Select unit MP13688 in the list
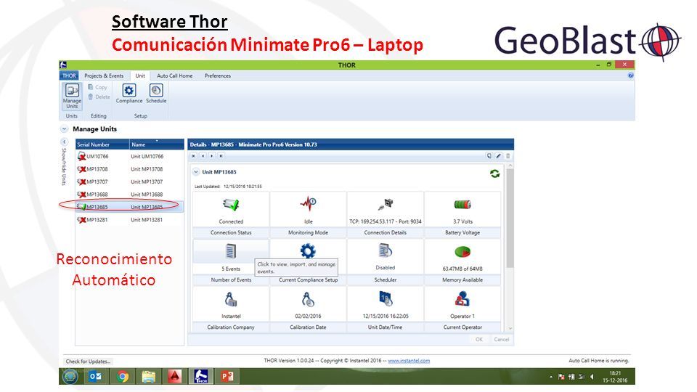This screenshot has width=697, height=392. 129,195
